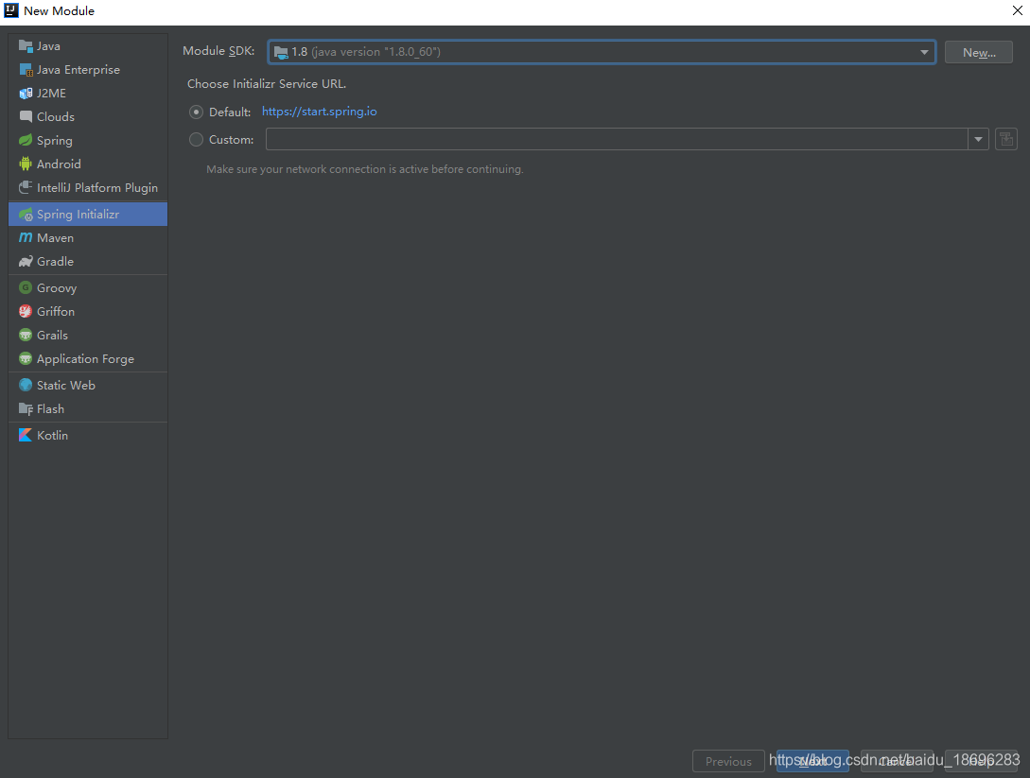The height and width of the screenshot is (778, 1030).
Task: Click the Module SDK label
Action: click(218, 50)
